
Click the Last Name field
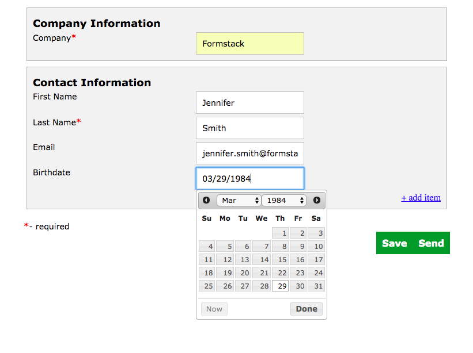(249, 128)
